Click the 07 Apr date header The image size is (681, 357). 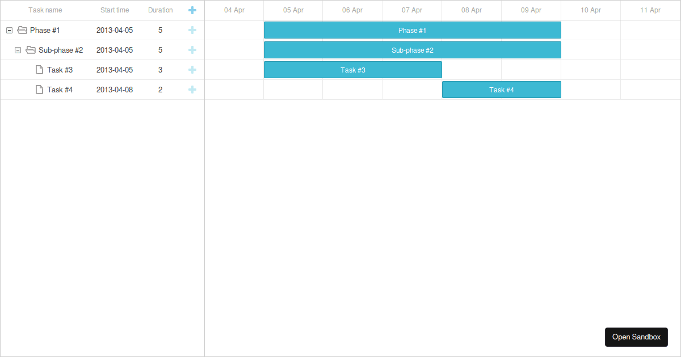click(x=412, y=10)
